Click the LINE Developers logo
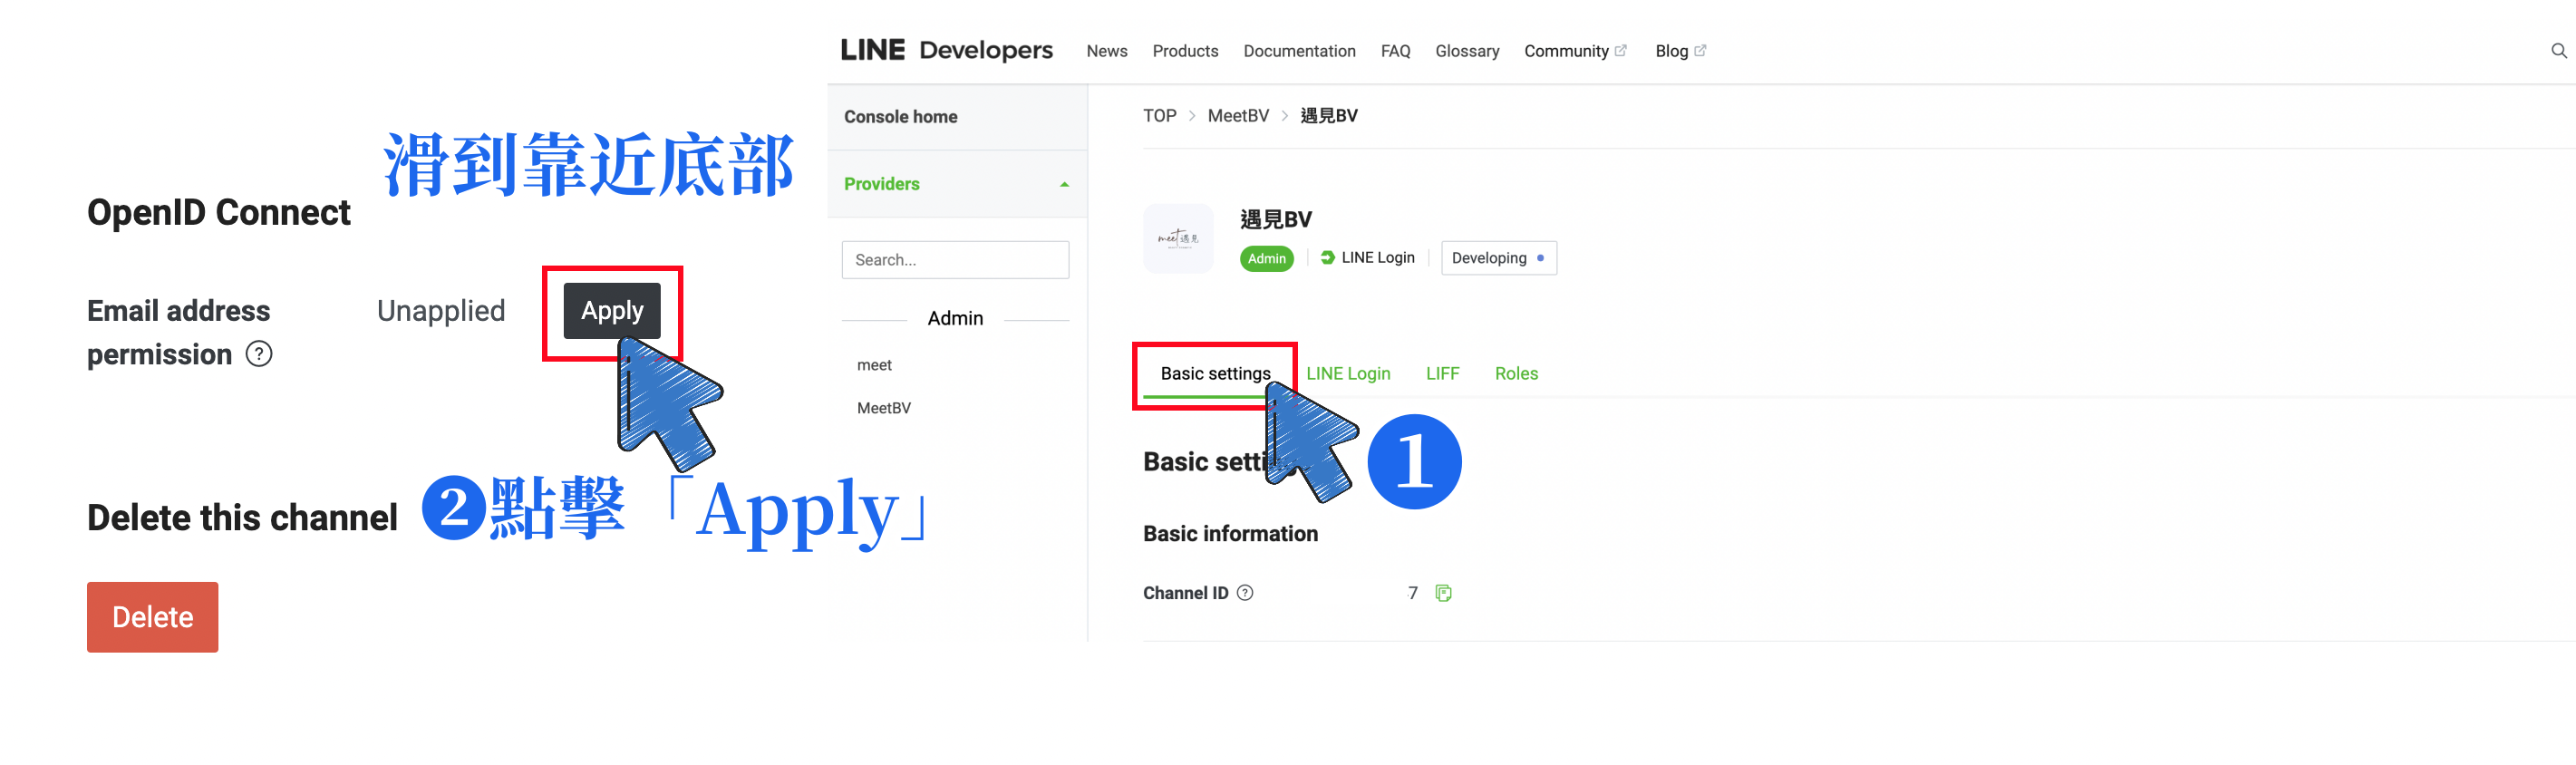2576x765 pixels. (946, 50)
